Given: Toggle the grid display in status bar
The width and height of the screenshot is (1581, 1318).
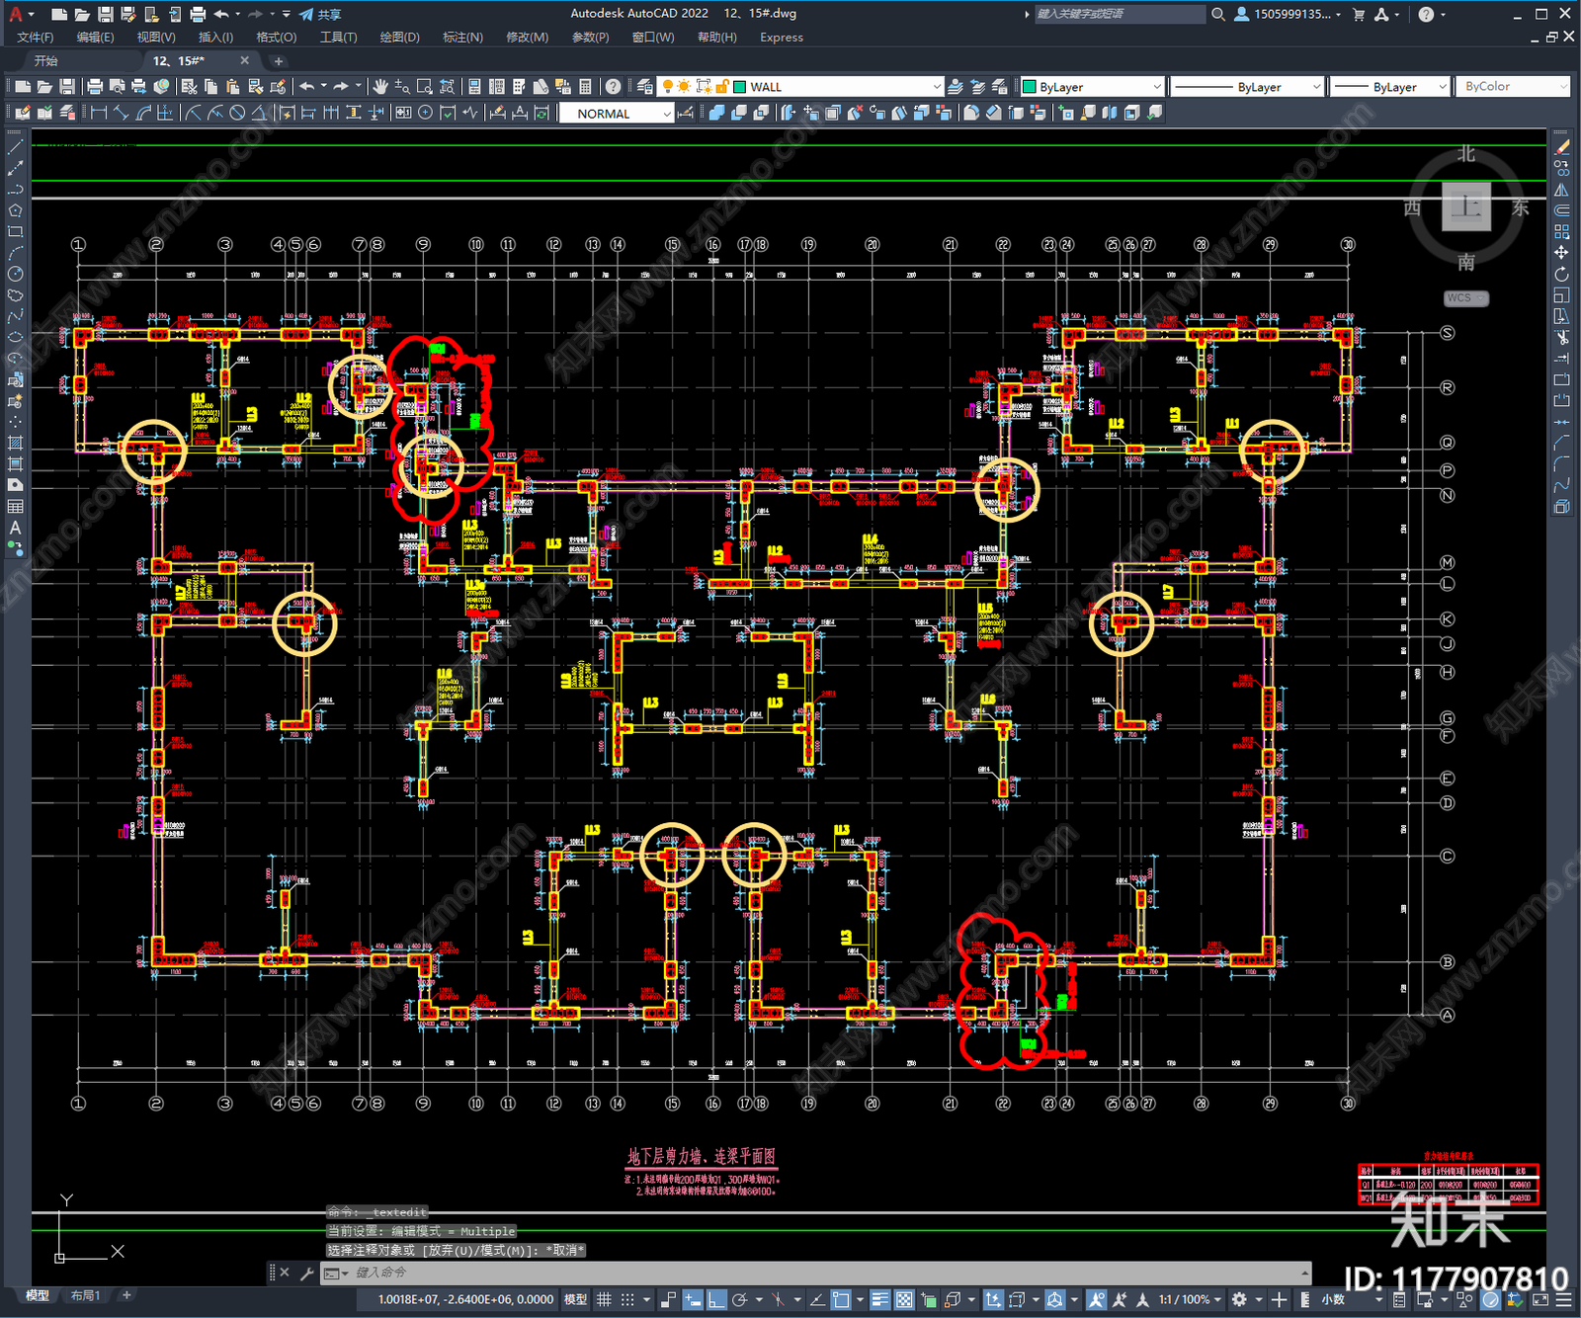Looking at the screenshot, I should (604, 1299).
